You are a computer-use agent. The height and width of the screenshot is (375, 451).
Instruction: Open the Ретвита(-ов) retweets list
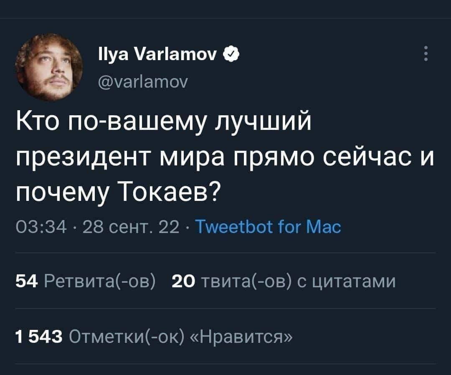100,281
